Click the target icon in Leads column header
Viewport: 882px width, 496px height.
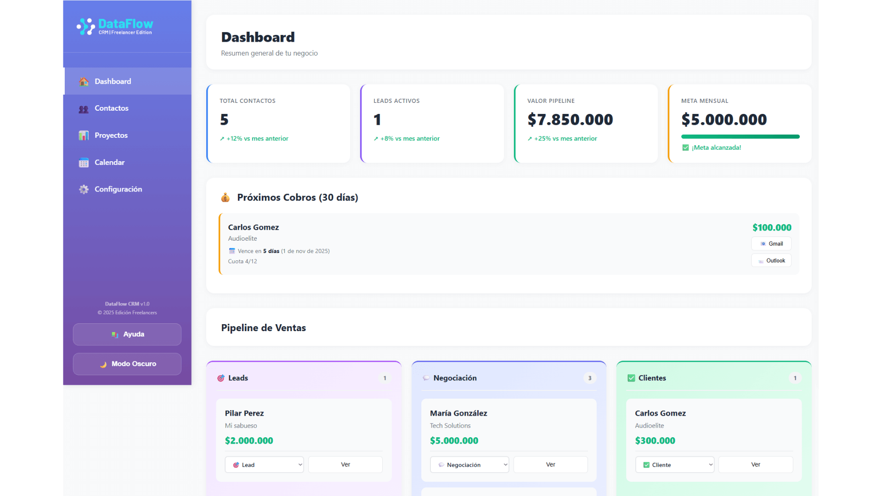click(x=221, y=378)
